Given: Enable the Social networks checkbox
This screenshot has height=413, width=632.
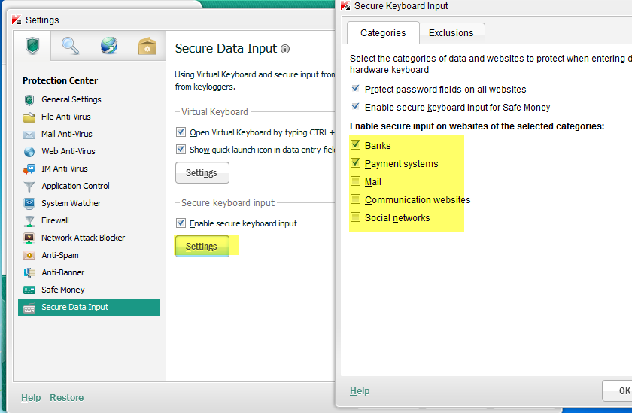Looking at the screenshot, I should pos(355,217).
